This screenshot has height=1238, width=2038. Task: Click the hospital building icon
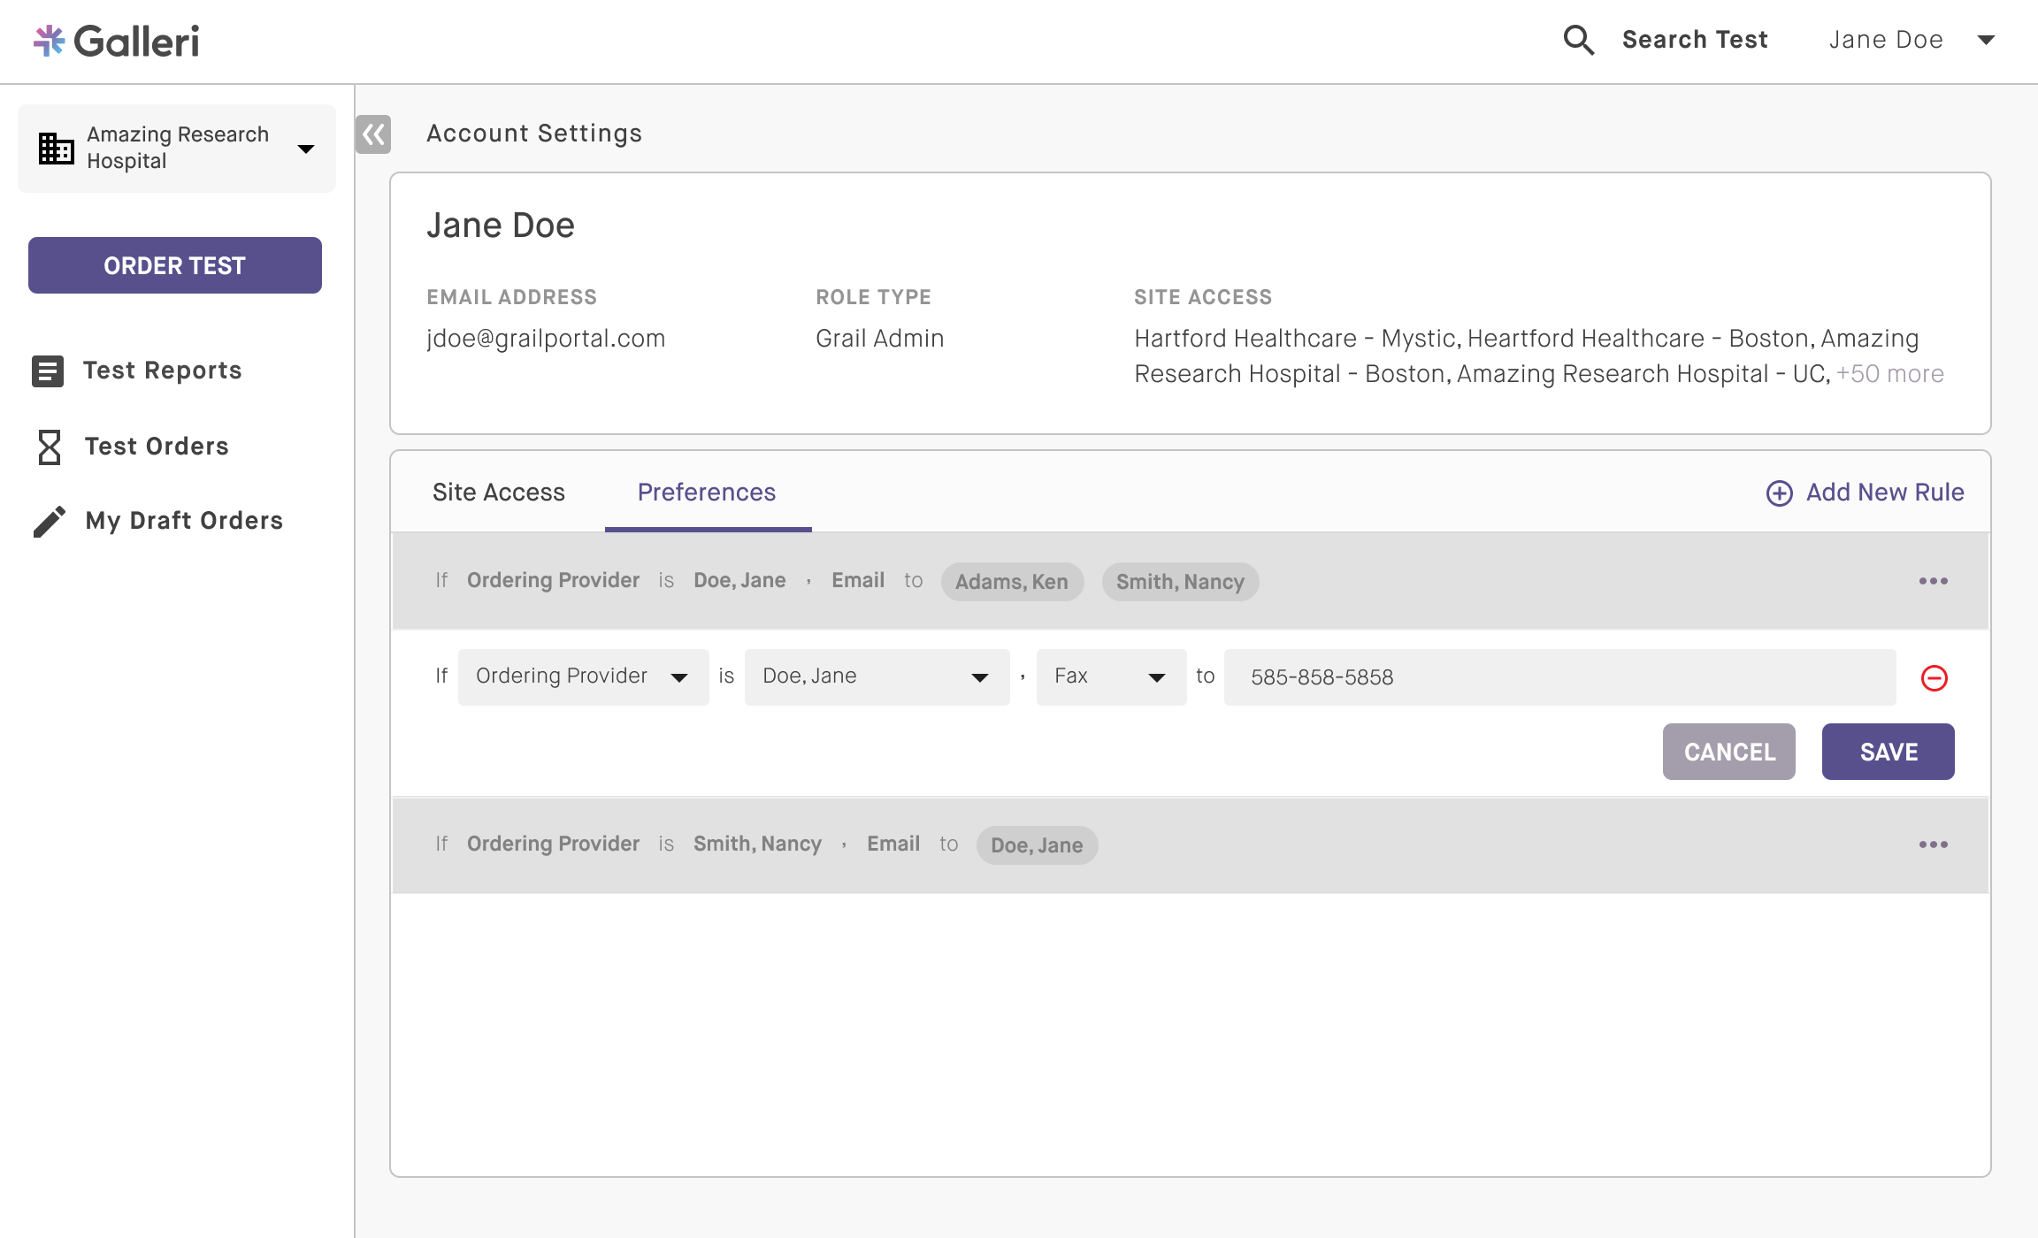tap(56, 148)
